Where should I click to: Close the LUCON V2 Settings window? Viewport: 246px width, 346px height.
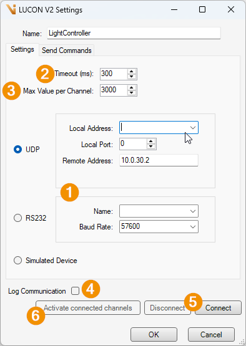(x=231, y=9)
